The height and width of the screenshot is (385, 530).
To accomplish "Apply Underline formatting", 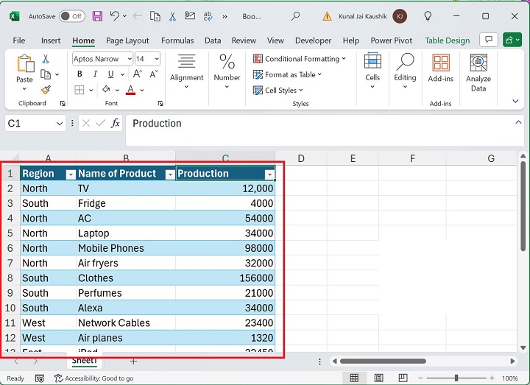I will click(110, 74).
